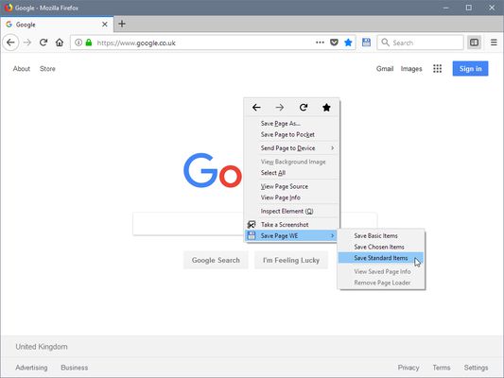Reload the page from the navigation toolbar
504x378 pixels.
(x=43, y=43)
